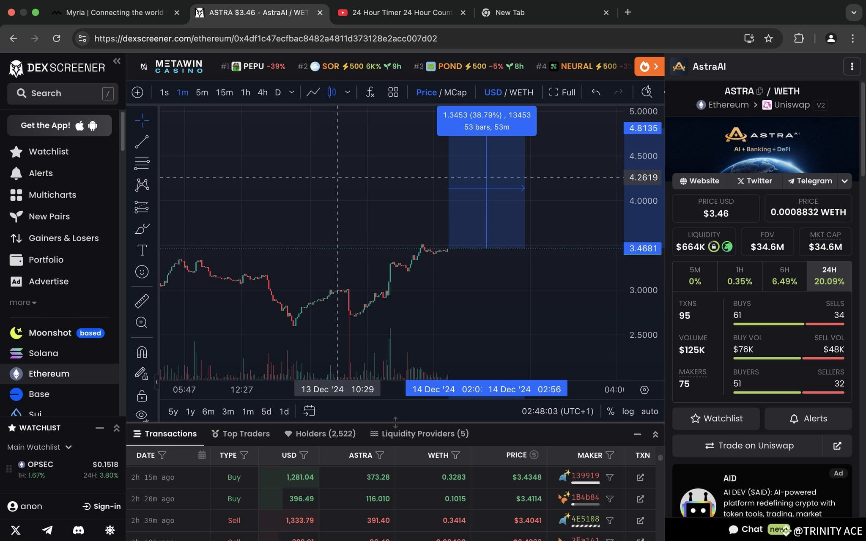Select the 24H performance tab

[x=829, y=276]
